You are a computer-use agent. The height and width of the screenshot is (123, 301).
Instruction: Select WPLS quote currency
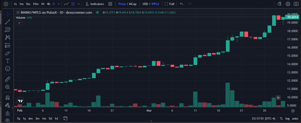click(155, 4)
